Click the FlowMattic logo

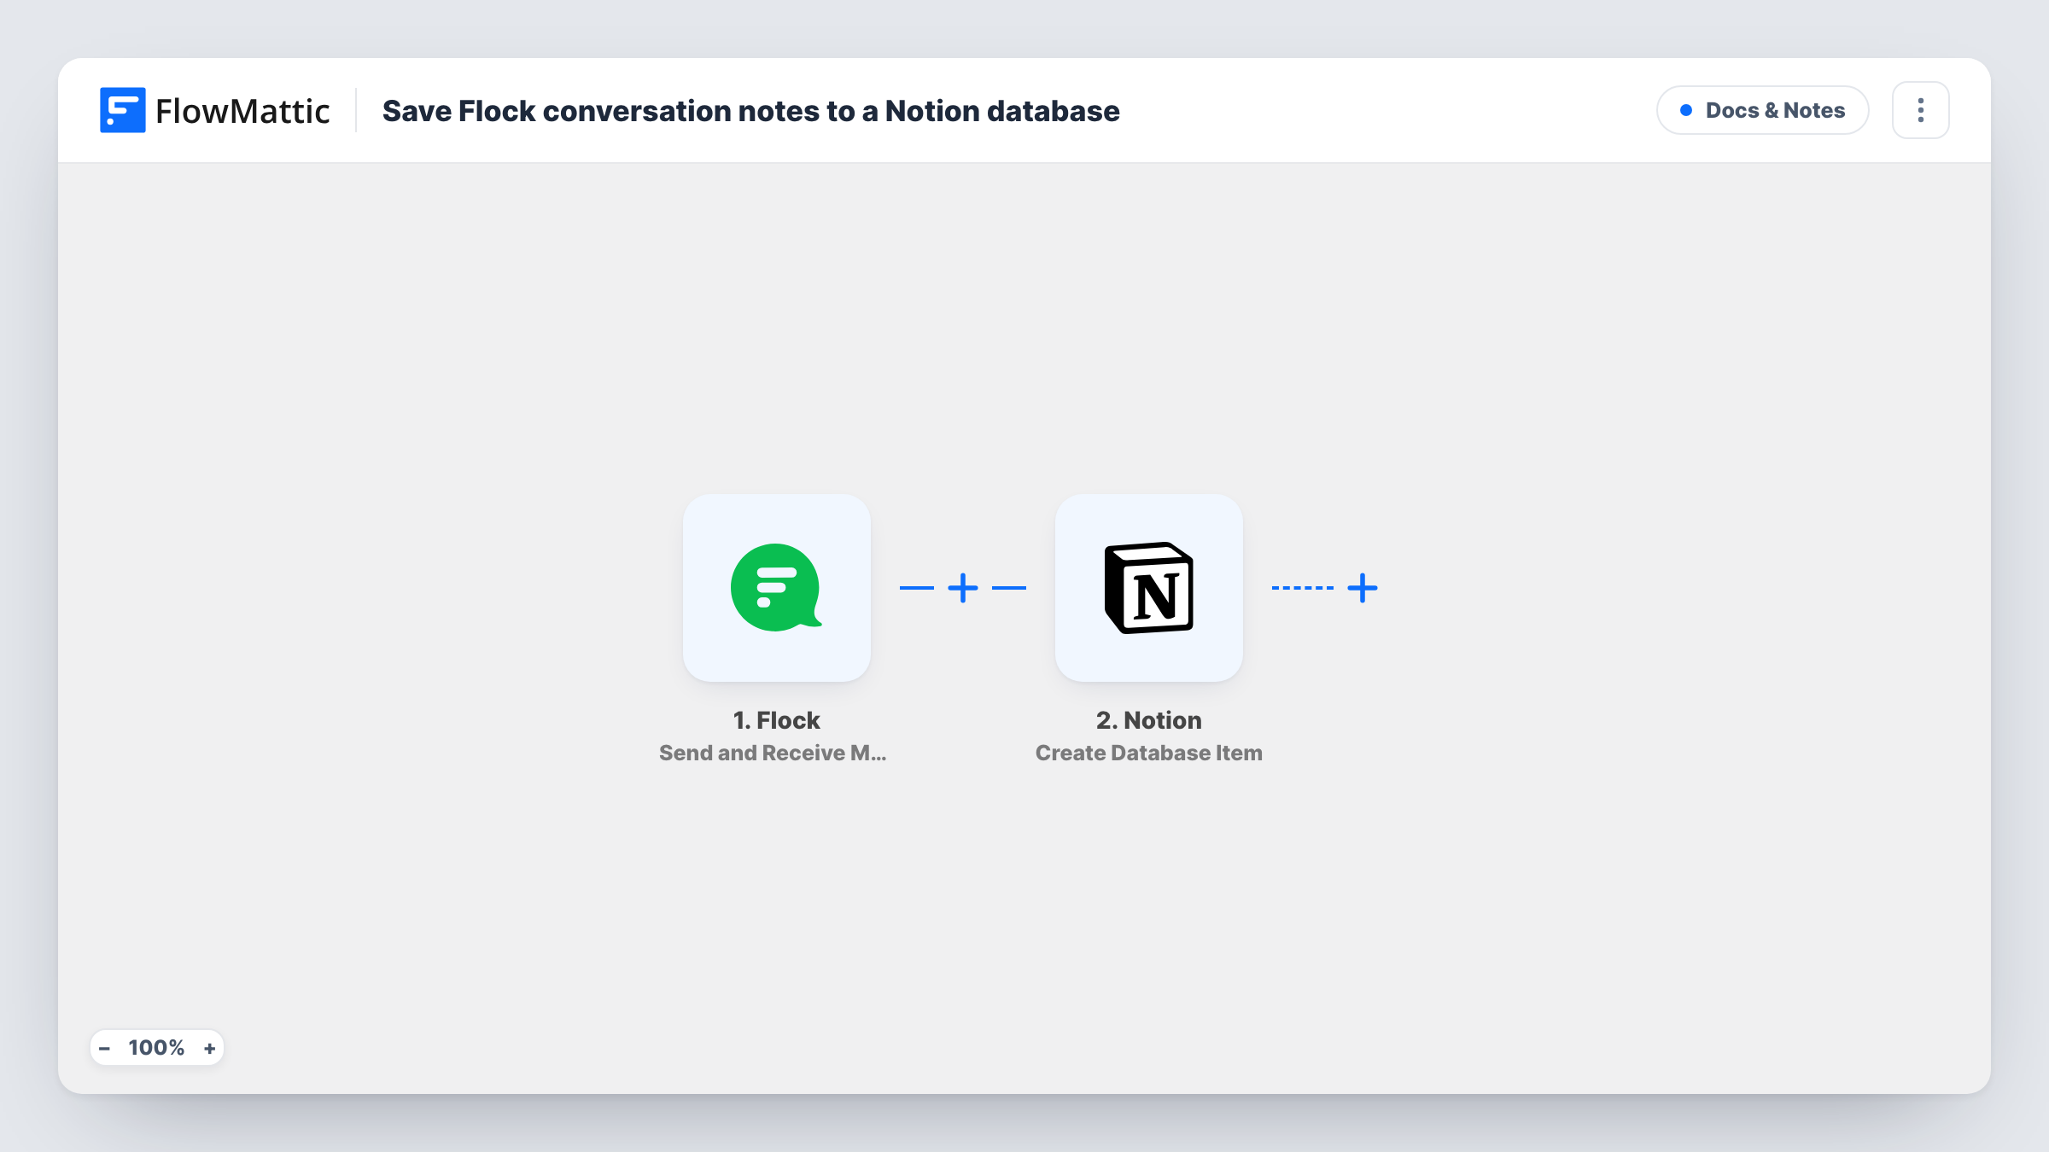tap(214, 110)
